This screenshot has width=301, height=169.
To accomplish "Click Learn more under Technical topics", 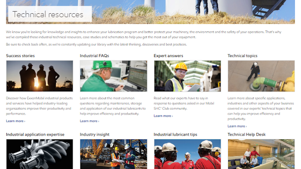I will [x=237, y=126].
